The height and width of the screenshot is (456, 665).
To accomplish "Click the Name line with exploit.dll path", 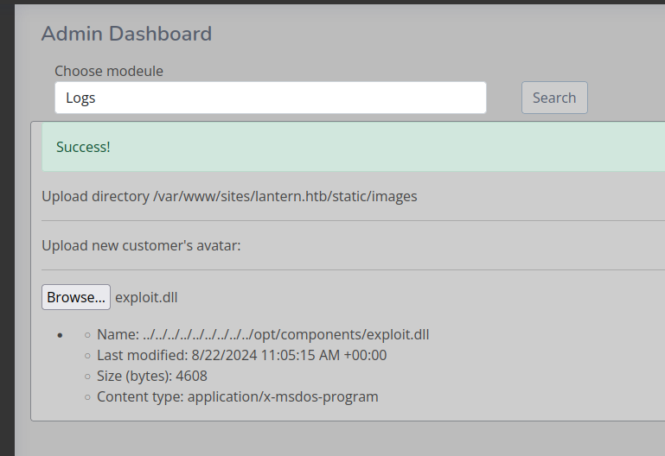I will (x=263, y=334).
